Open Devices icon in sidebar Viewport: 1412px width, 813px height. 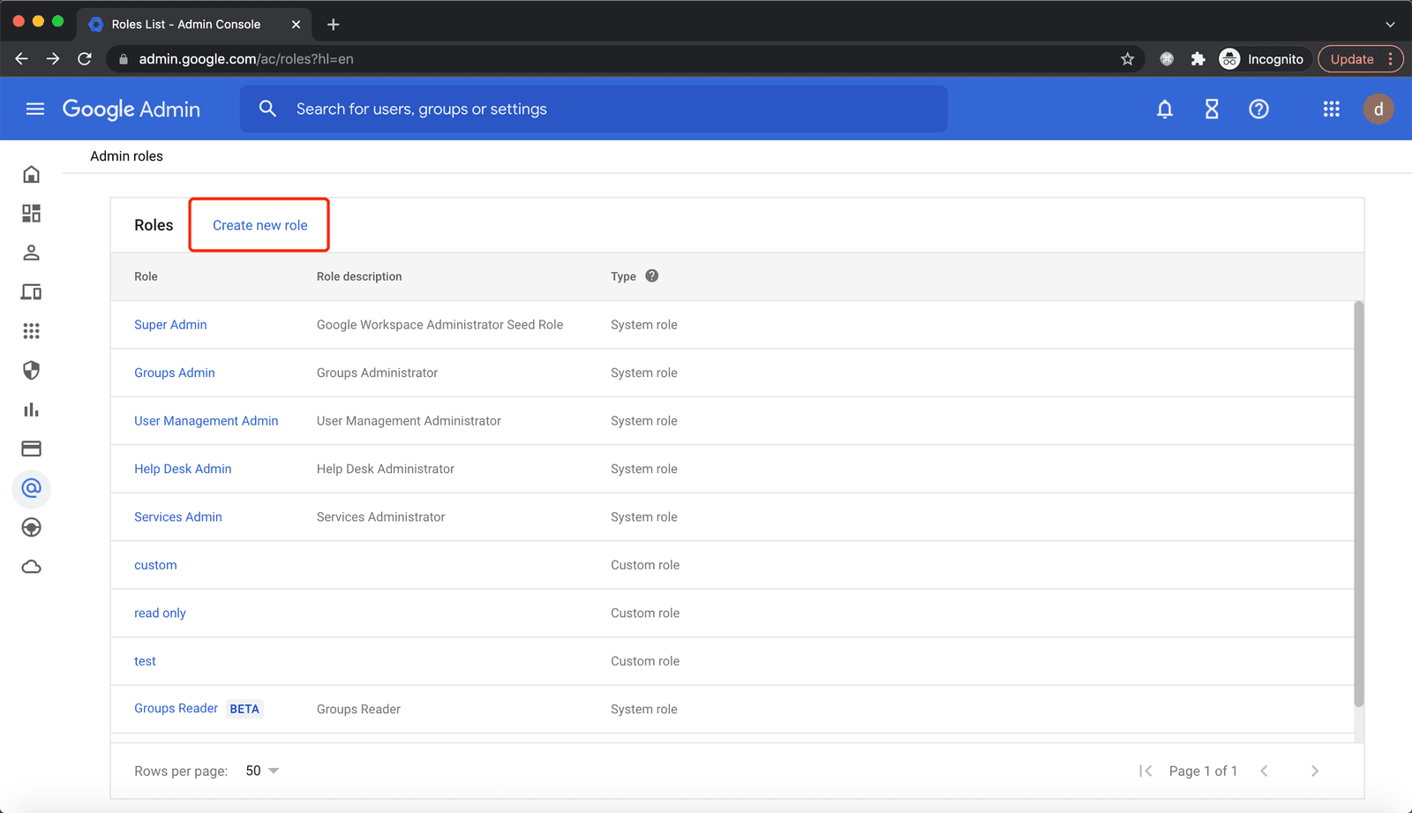(x=31, y=292)
